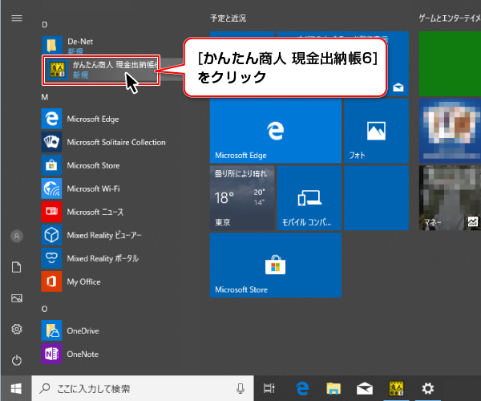Open Task View on the taskbar
The image size is (481, 401).
pyautogui.click(x=269, y=388)
